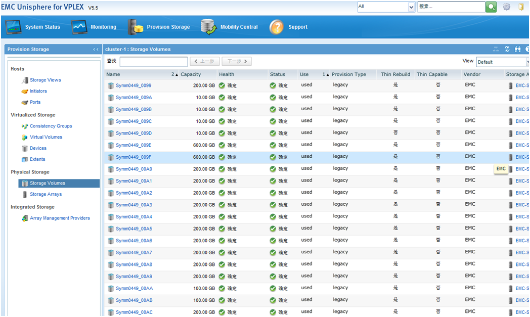Open the Symm0449_009F volume link
530x317 pixels.
(134, 157)
